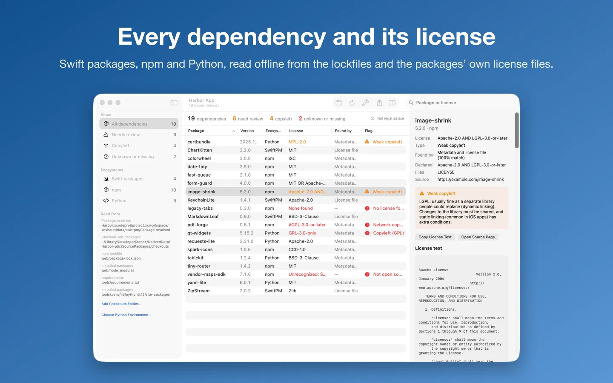Select the legacy-tabs row
Image resolution: width=613 pixels, height=383 pixels.
point(296,208)
